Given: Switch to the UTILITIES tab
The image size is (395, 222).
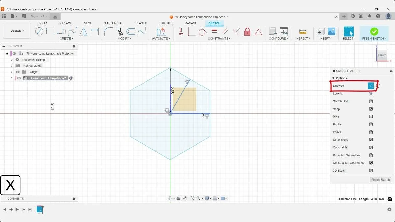Looking at the screenshot, I should [x=166, y=23].
